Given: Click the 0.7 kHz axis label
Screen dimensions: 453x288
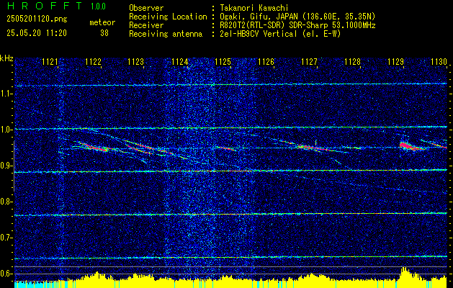Looking at the screenshot, I should tap(6, 238).
